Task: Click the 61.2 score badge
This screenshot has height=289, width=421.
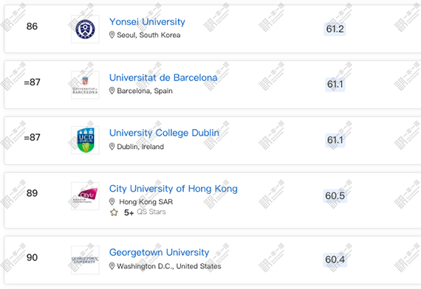Action: [x=335, y=29]
